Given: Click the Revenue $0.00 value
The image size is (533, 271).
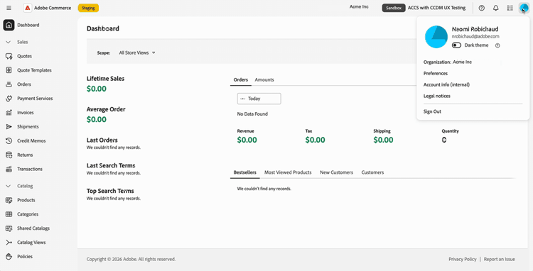Looking at the screenshot, I should 247,140.
